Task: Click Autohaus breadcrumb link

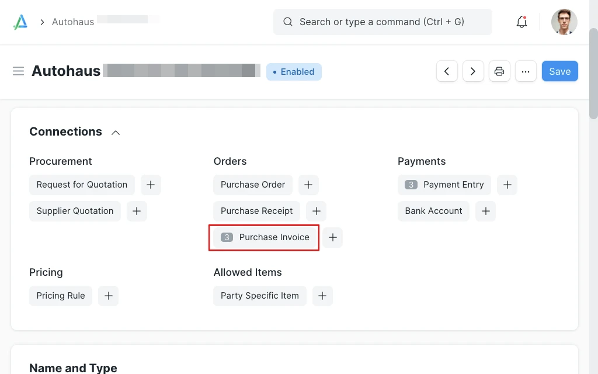Action: point(73,22)
